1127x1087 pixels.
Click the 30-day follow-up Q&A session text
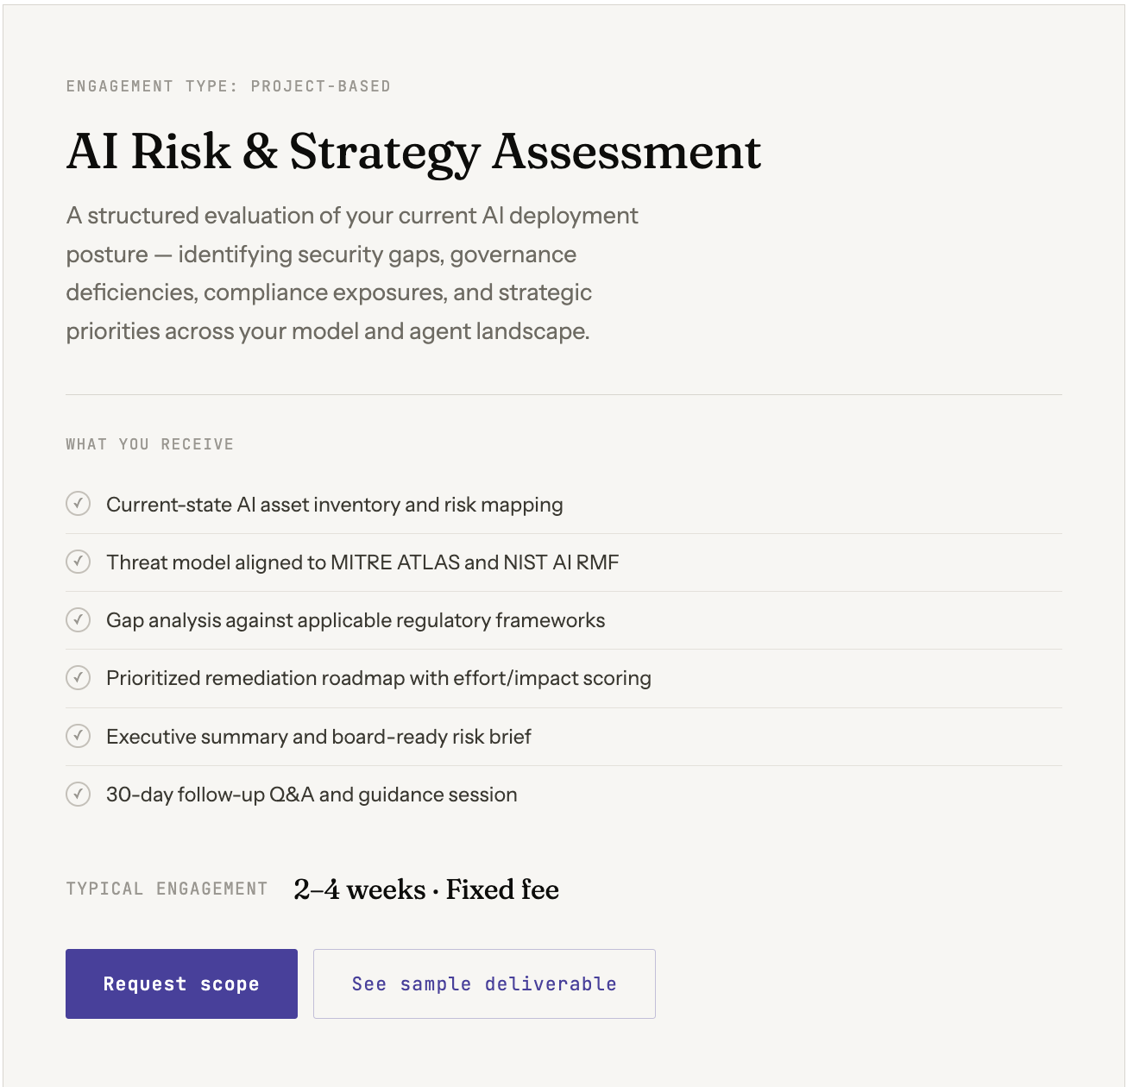(312, 795)
